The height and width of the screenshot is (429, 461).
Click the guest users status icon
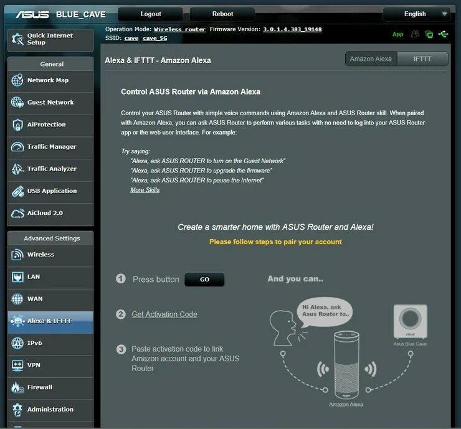click(x=415, y=34)
